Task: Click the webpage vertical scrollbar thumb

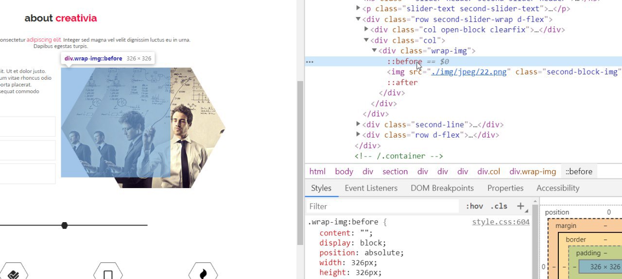Action: point(300,163)
